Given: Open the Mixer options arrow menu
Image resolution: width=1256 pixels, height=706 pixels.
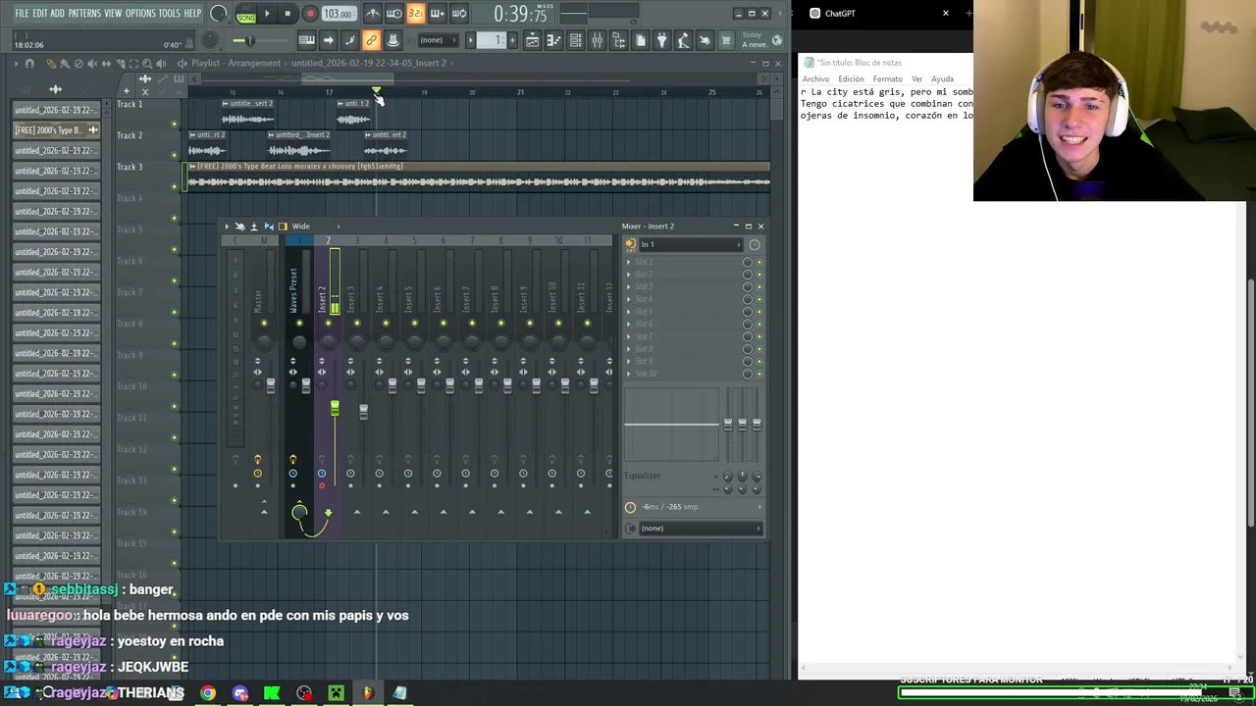Looking at the screenshot, I should tap(227, 227).
